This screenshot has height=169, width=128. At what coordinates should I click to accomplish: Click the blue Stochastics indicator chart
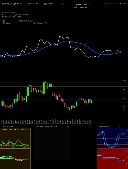click(x=112, y=138)
